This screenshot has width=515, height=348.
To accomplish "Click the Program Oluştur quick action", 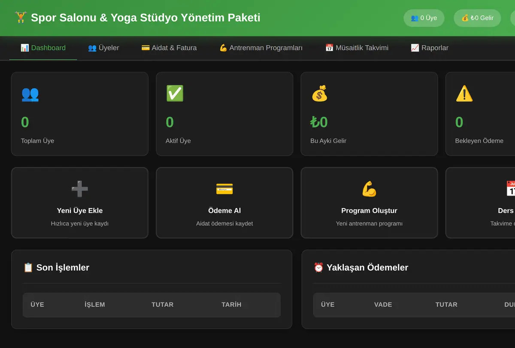I will (x=369, y=203).
